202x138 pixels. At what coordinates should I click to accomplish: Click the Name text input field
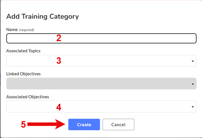[101, 39]
